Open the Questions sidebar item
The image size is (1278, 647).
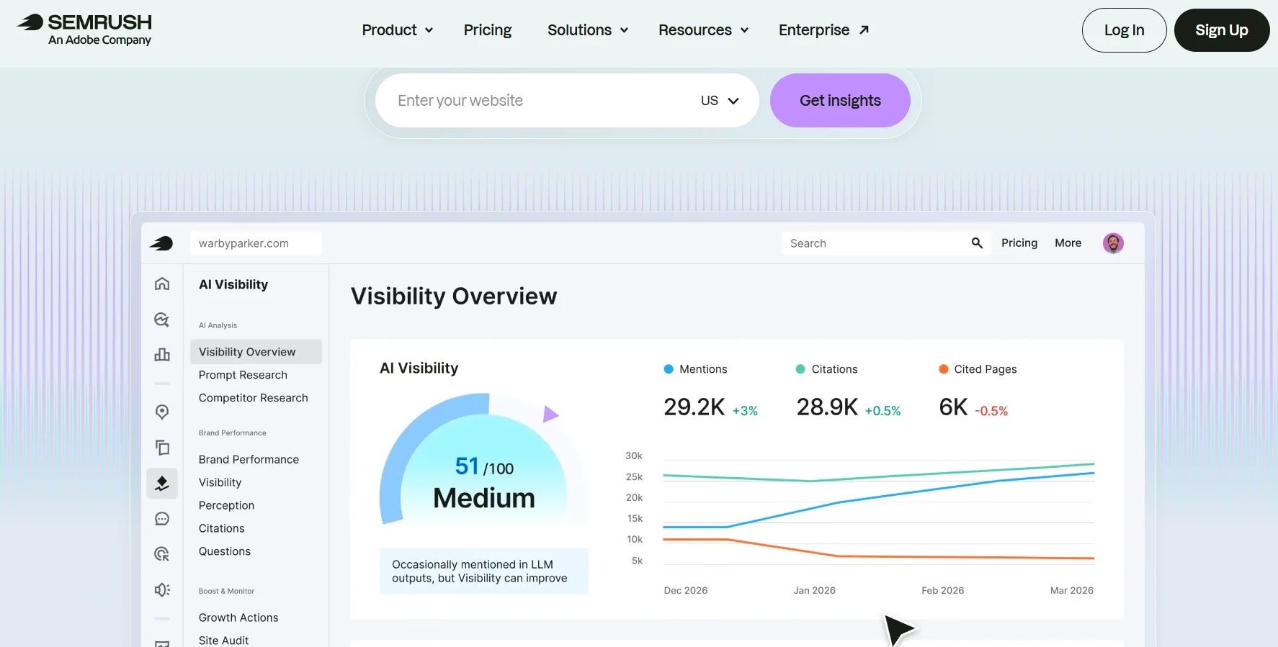(225, 551)
